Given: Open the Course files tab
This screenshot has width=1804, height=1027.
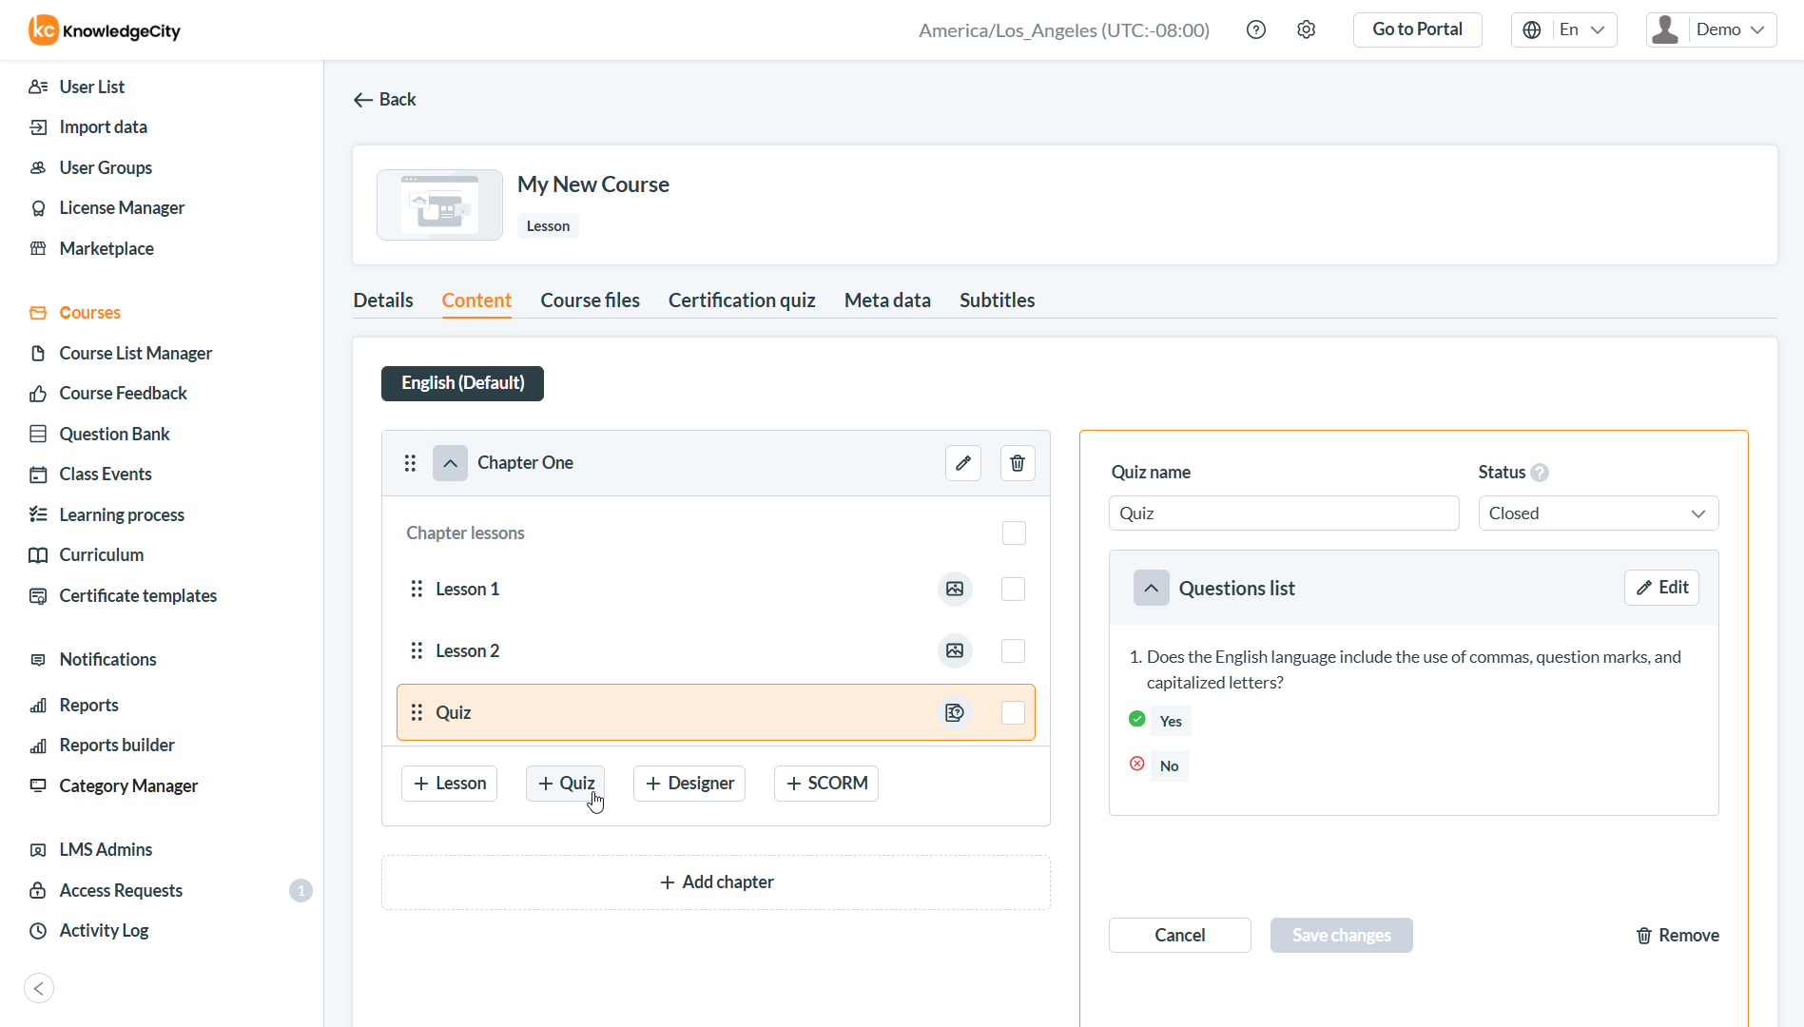Looking at the screenshot, I should [x=590, y=300].
